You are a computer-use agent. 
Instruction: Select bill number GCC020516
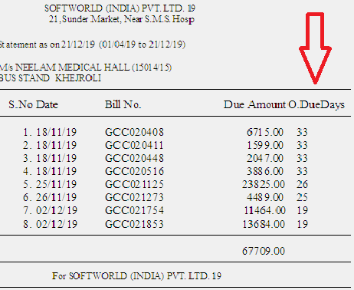click(134, 171)
